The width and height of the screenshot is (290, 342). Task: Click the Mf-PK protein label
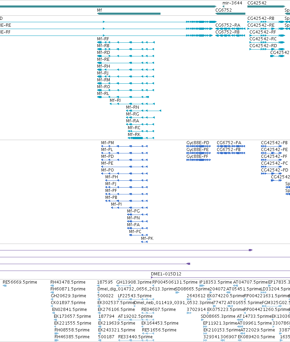[147, 238]
